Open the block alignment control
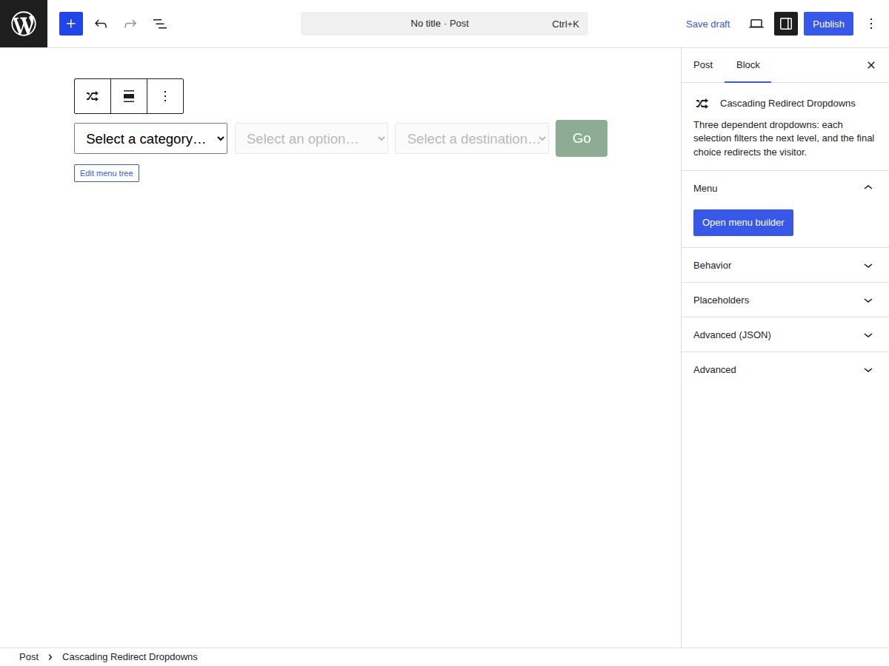This screenshot has height=666, width=889. click(129, 96)
